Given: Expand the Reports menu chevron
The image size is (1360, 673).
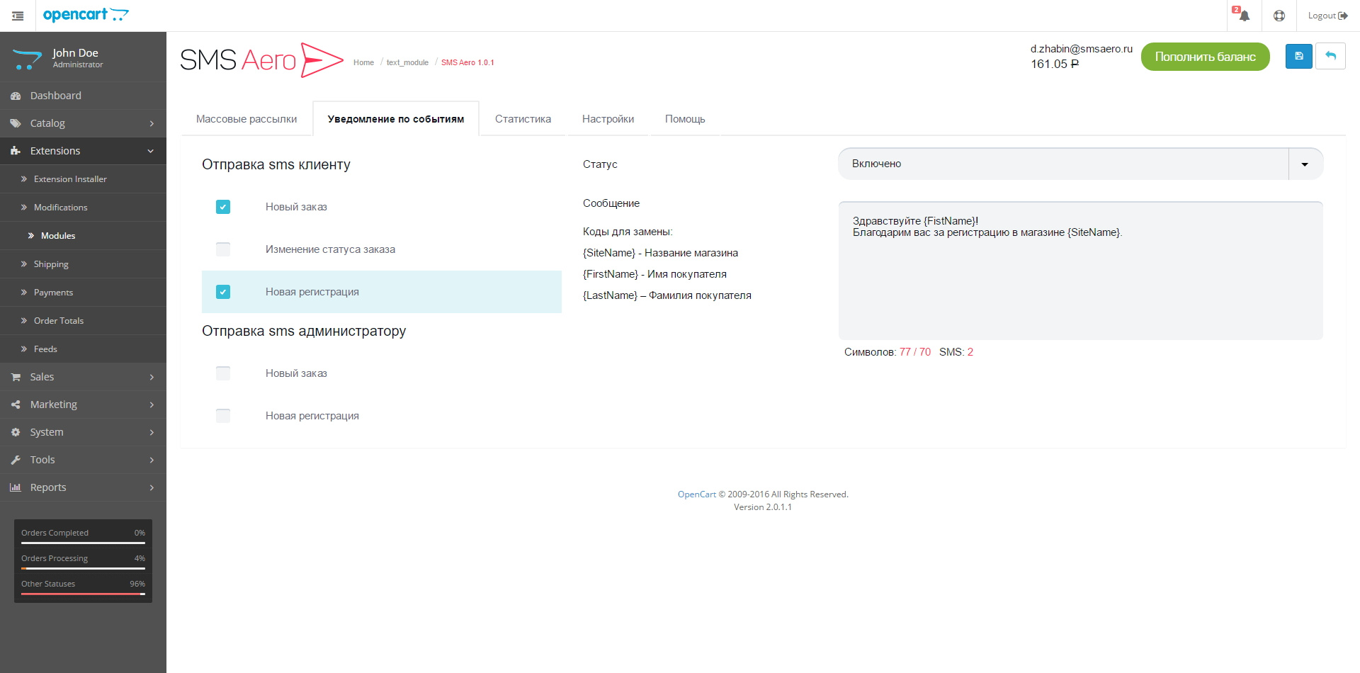Looking at the screenshot, I should pos(152,487).
